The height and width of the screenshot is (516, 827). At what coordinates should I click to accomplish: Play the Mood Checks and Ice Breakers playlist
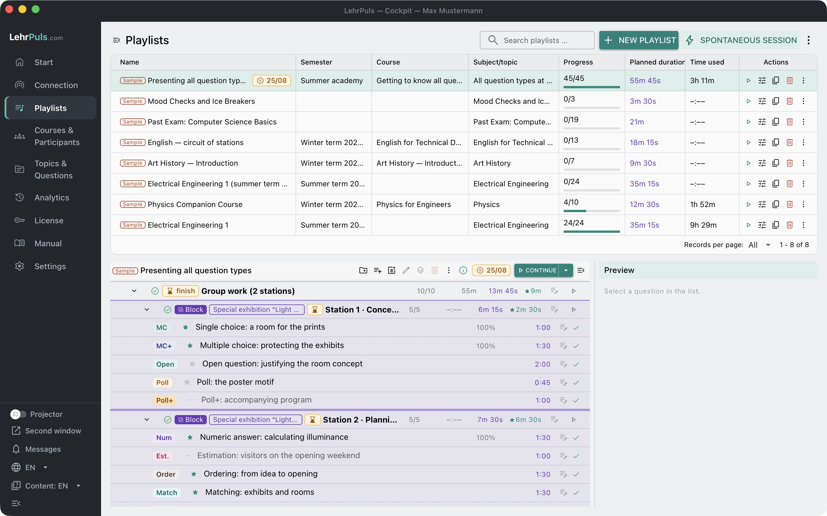coord(748,101)
